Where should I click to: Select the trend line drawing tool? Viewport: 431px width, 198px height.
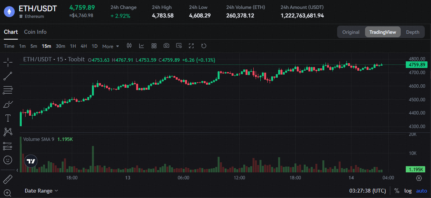coord(8,76)
